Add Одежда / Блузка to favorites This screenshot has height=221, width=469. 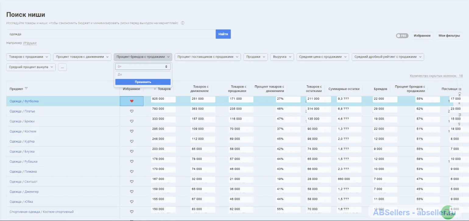tap(132, 151)
